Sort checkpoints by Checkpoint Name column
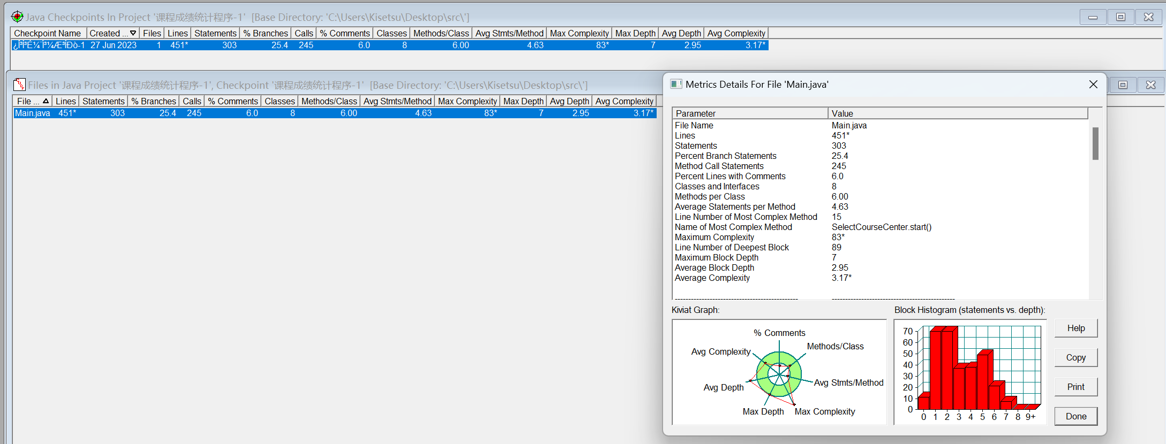 [48, 33]
